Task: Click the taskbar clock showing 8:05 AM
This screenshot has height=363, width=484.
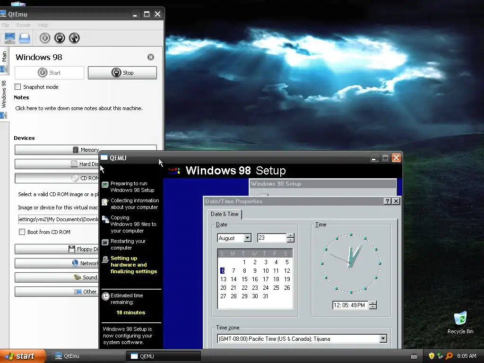Action: (467, 356)
